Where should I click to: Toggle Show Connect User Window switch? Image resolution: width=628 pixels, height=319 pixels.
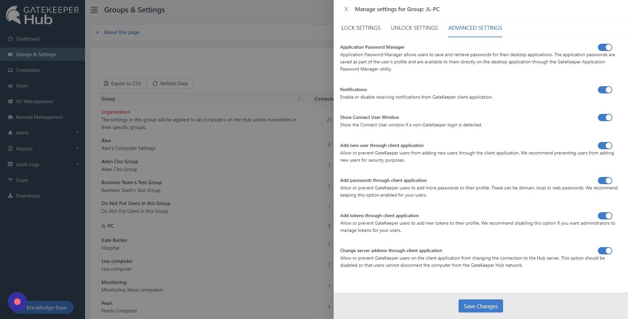[x=605, y=118]
